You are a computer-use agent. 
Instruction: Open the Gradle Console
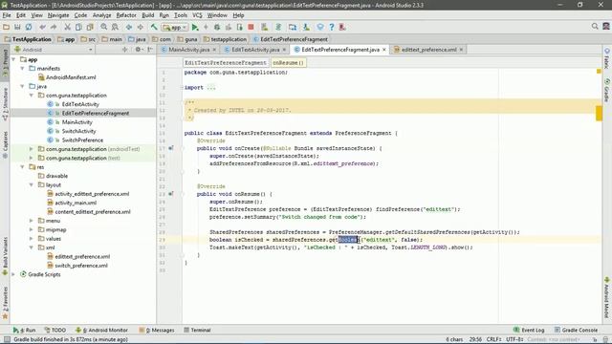(576, 330)
